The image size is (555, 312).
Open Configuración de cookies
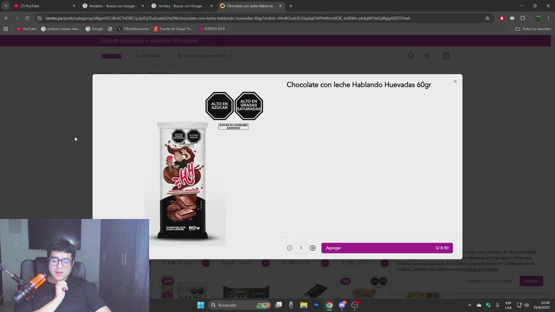coord(488,281)
